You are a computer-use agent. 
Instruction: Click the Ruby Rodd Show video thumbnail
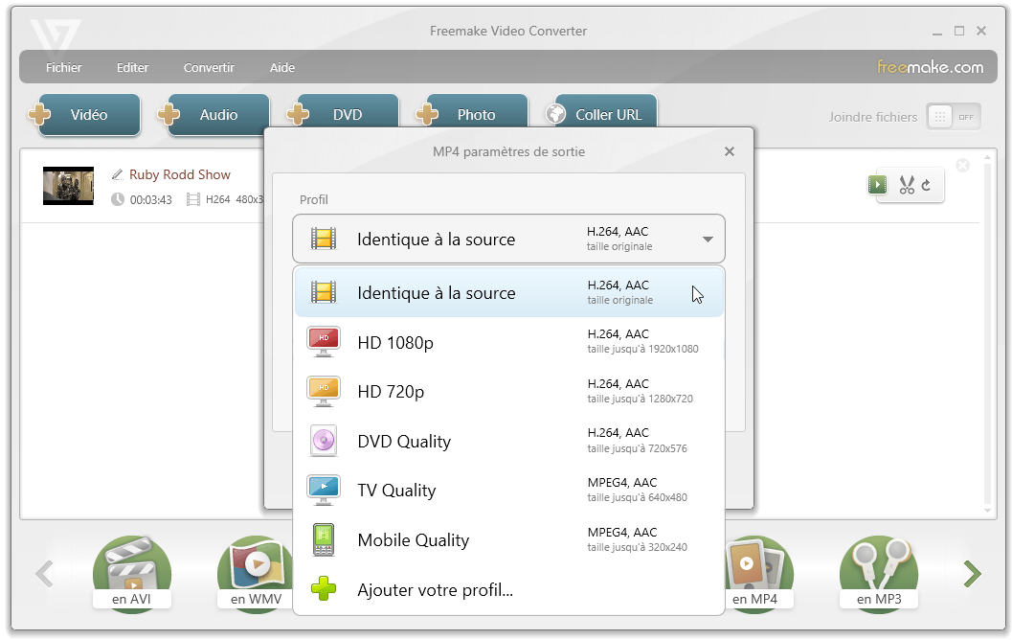[68, 186]
